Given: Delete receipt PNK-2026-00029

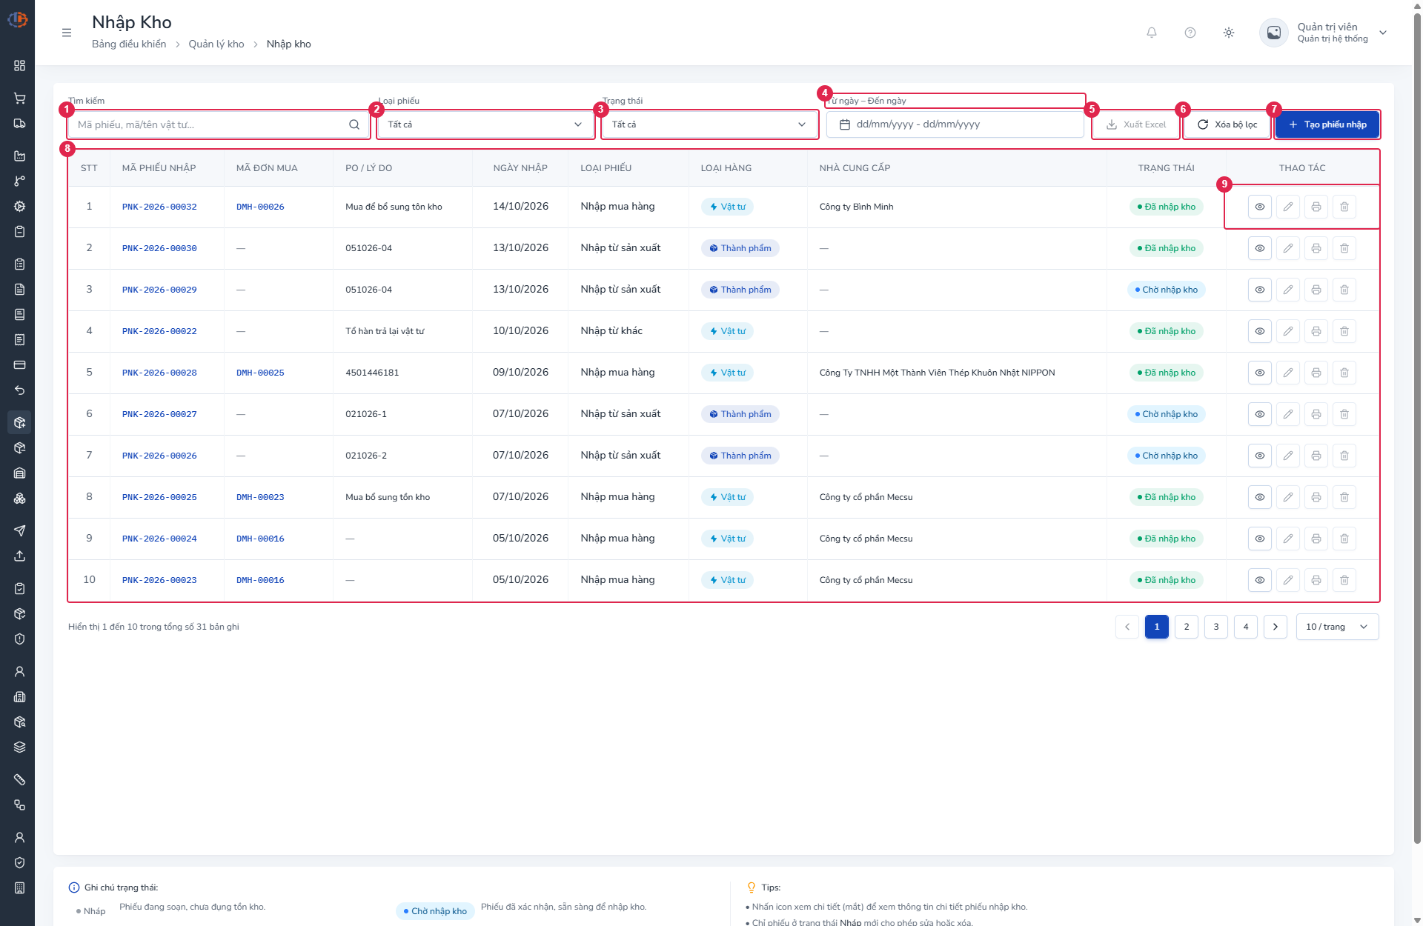Looking at the screenshot, I should [1344, 290].
